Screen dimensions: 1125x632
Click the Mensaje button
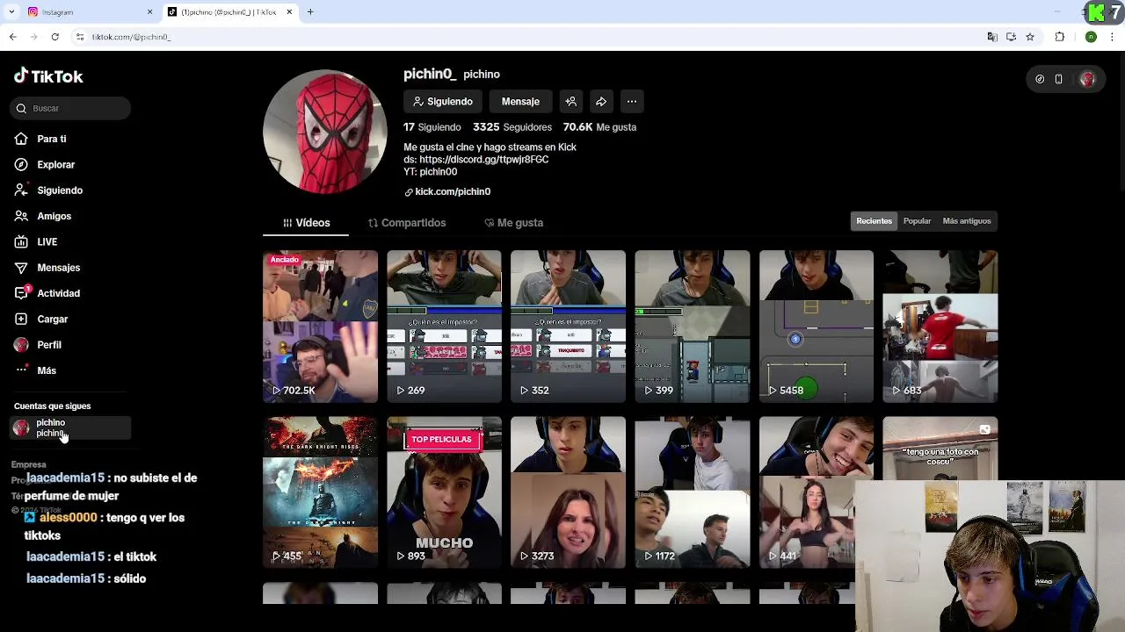(x=520, y=102)
